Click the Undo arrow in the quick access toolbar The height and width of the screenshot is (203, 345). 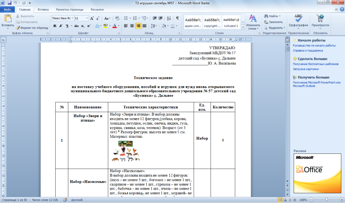point(15,3)
